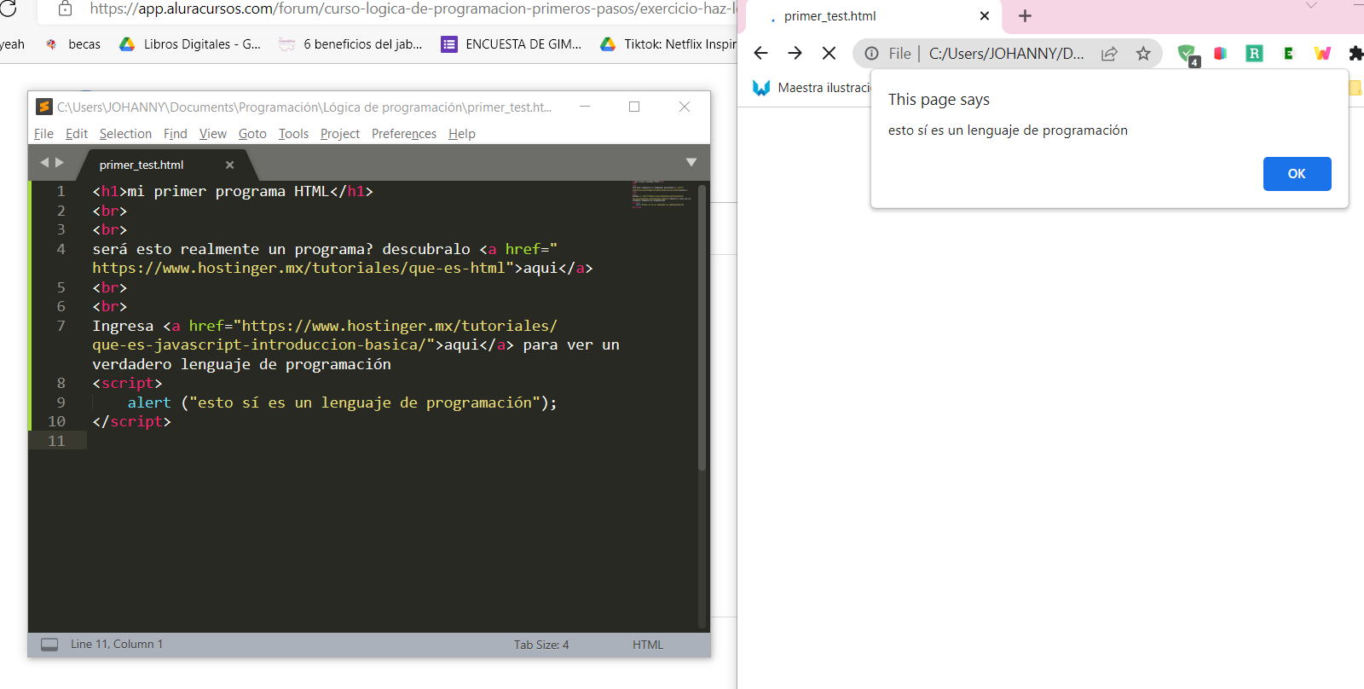Bookmark this page with star icon
This screenshot has width=1364, height=689.
pyautogui.click(x=1143, y=54)
